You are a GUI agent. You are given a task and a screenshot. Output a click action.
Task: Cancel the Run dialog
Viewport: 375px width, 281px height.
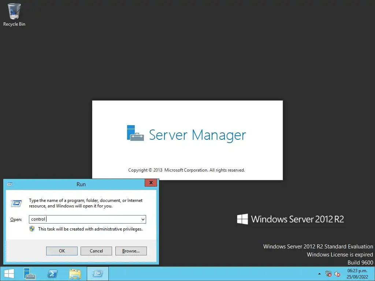[x=96, y=251]
